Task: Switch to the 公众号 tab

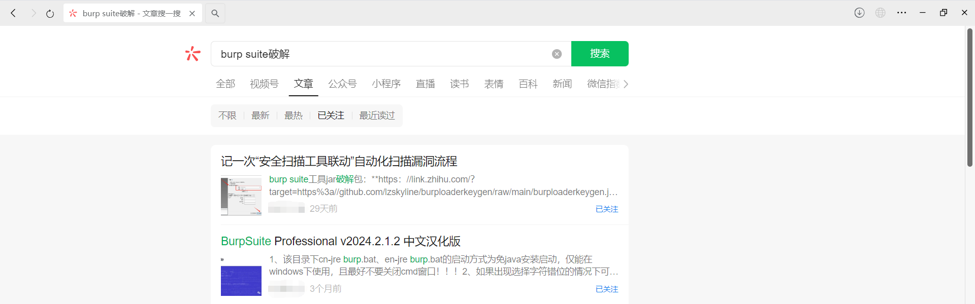Action: point(342,84)
